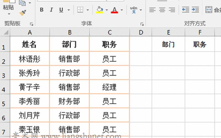This screenshot has height=138, width=221.
Task: Toggle Bold formatting
Action: 42,10
